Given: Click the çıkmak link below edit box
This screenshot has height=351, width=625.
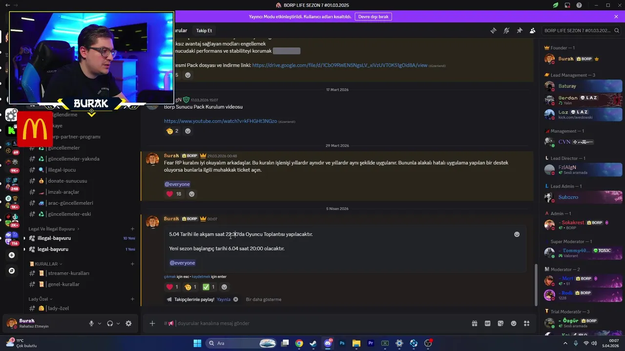Looking at the screenshot, I should coord(170,277).
